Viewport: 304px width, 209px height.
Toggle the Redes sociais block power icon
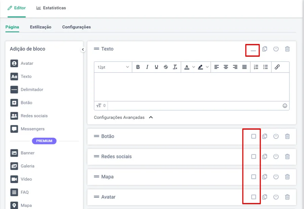click(276, 157)
